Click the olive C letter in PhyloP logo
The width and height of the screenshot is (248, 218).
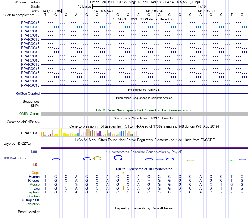pyautogui.click(x=97, y=158)
